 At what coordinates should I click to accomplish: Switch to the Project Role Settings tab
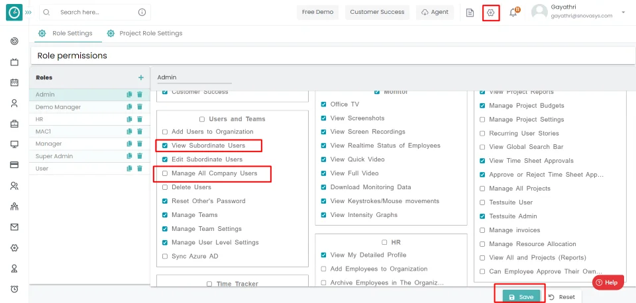[x=144, y=33]
